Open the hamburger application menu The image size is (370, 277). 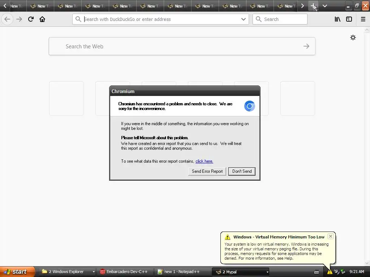point(363,19)
